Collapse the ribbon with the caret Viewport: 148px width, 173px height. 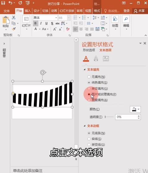point(146,35)
